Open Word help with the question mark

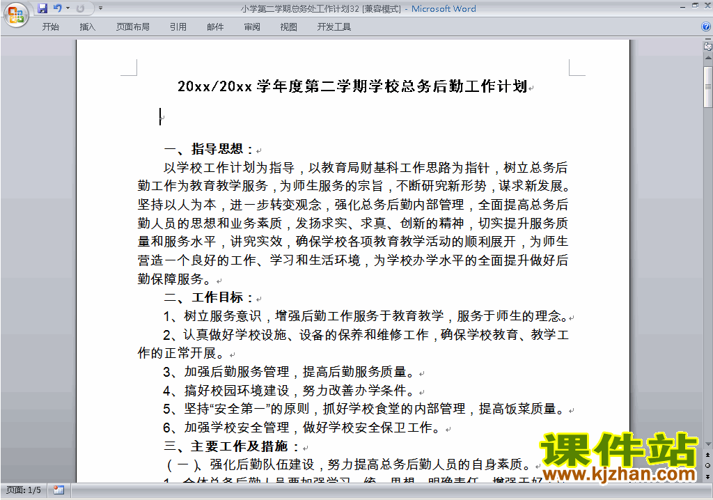pos(706,27)
